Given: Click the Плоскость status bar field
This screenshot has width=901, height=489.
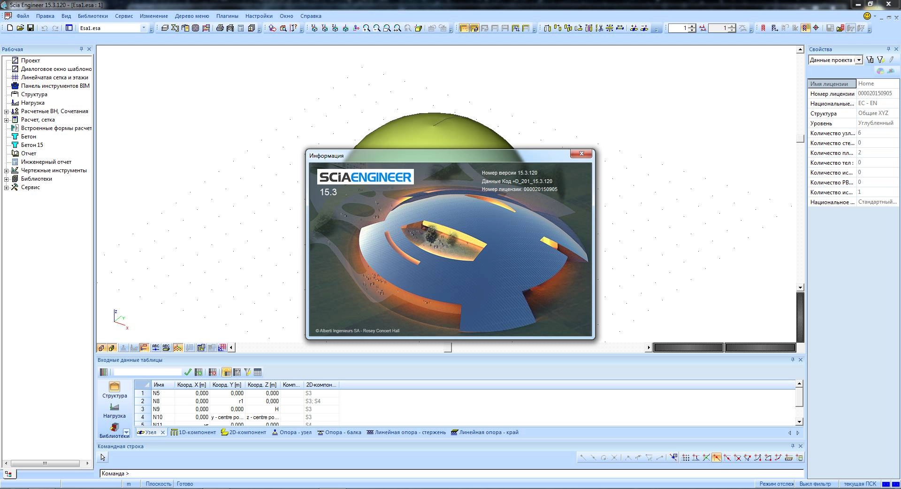Looking at the screenshot, I should (x=159, y=484).
